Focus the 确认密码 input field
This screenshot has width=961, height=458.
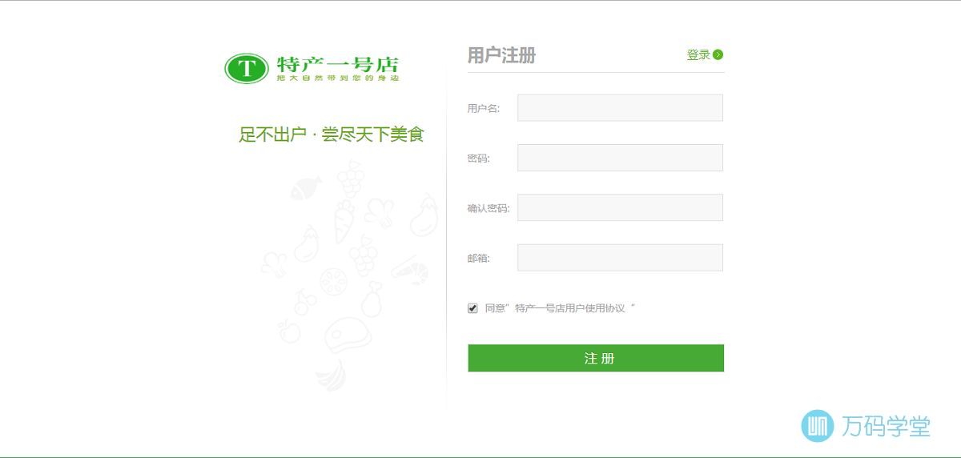620,207
